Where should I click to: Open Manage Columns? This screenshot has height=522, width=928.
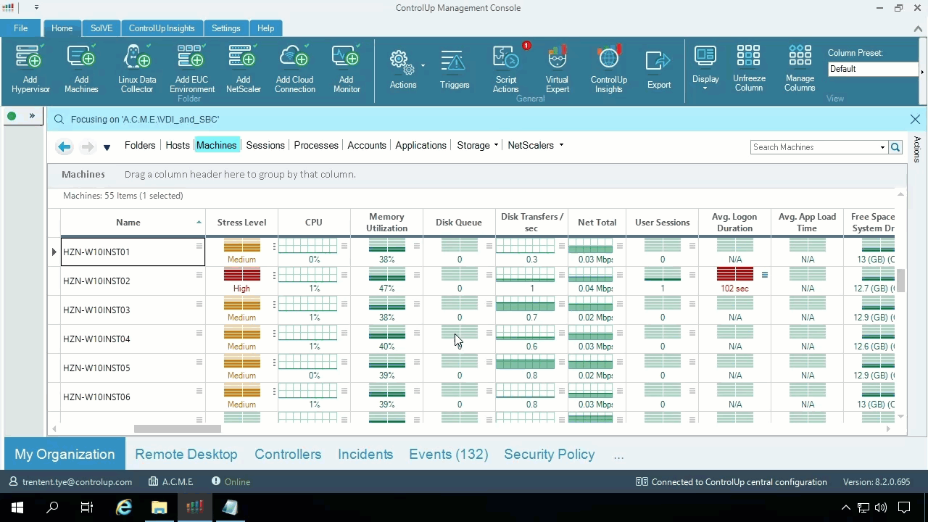tap(800, 67)
